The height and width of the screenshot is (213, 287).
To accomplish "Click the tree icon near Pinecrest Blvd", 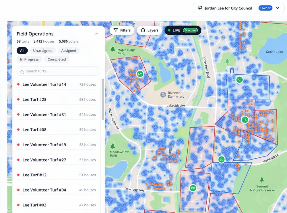I will (227, 62).
